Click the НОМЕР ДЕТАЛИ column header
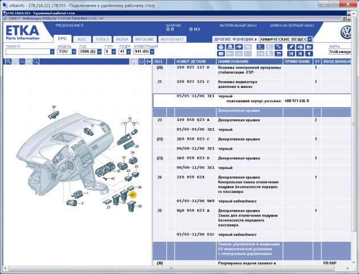The height and width of the screenshot is (274, 359). coord(195,62)
